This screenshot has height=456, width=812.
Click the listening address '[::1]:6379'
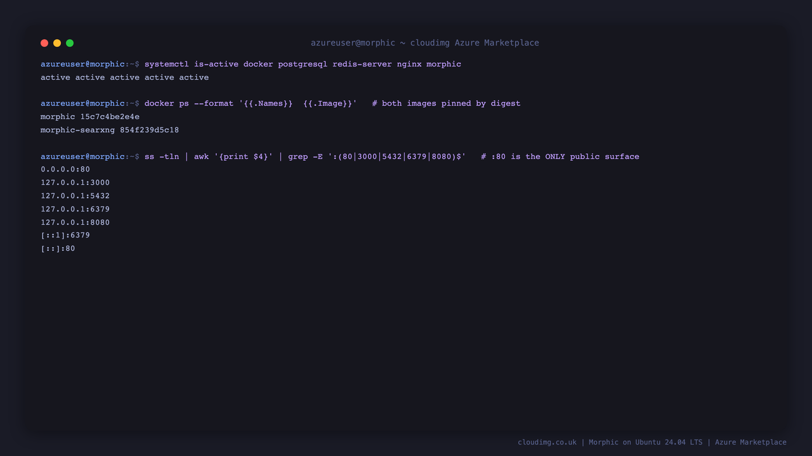coord(65,235)
